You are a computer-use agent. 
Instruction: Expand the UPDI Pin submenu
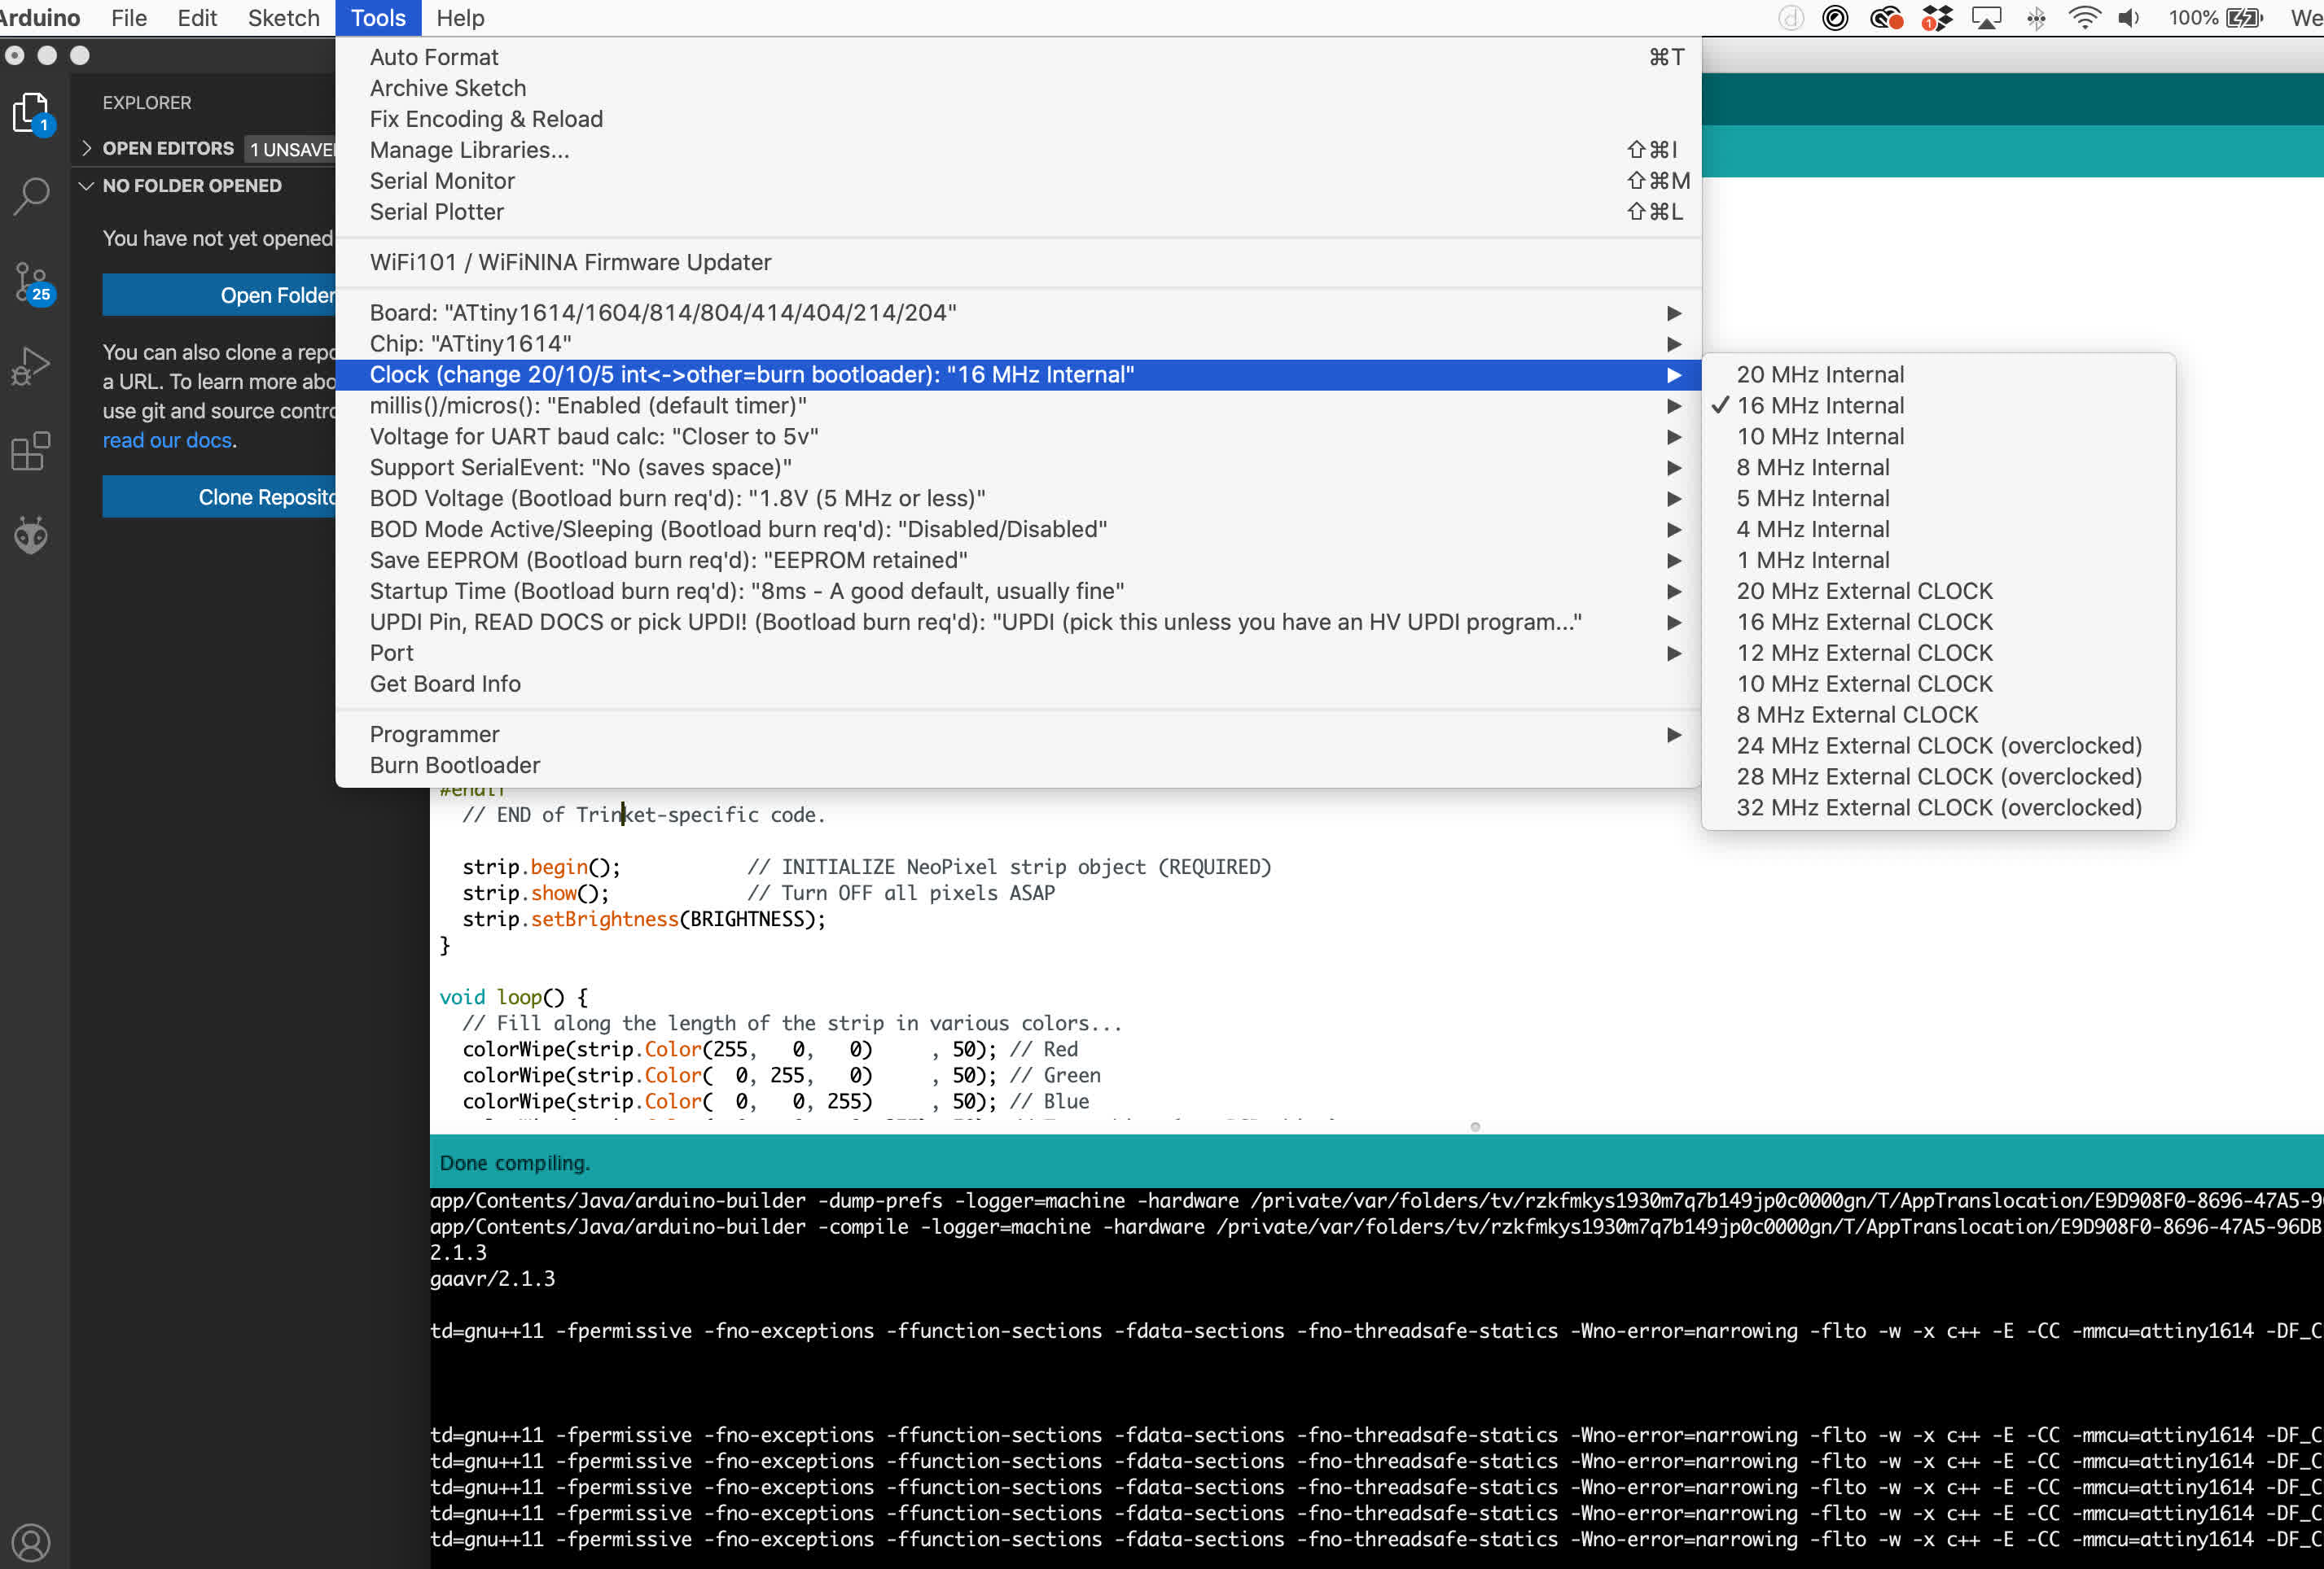click(1018, 623)
